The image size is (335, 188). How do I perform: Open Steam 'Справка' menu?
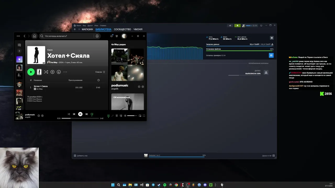click(x=103, y=26)
